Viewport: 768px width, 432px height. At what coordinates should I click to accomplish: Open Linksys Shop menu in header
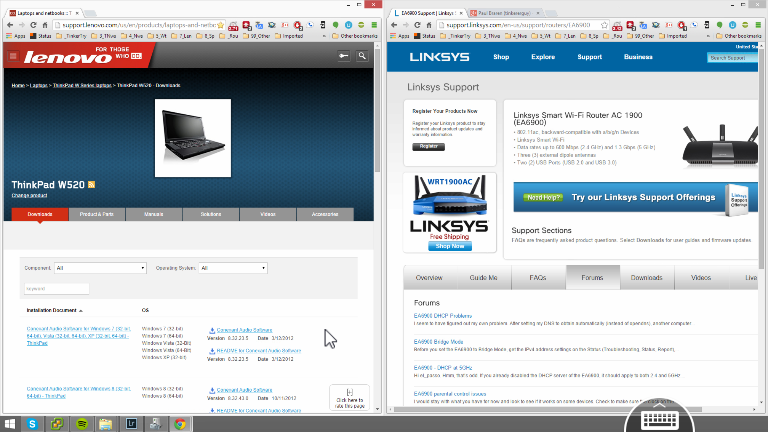501,57
